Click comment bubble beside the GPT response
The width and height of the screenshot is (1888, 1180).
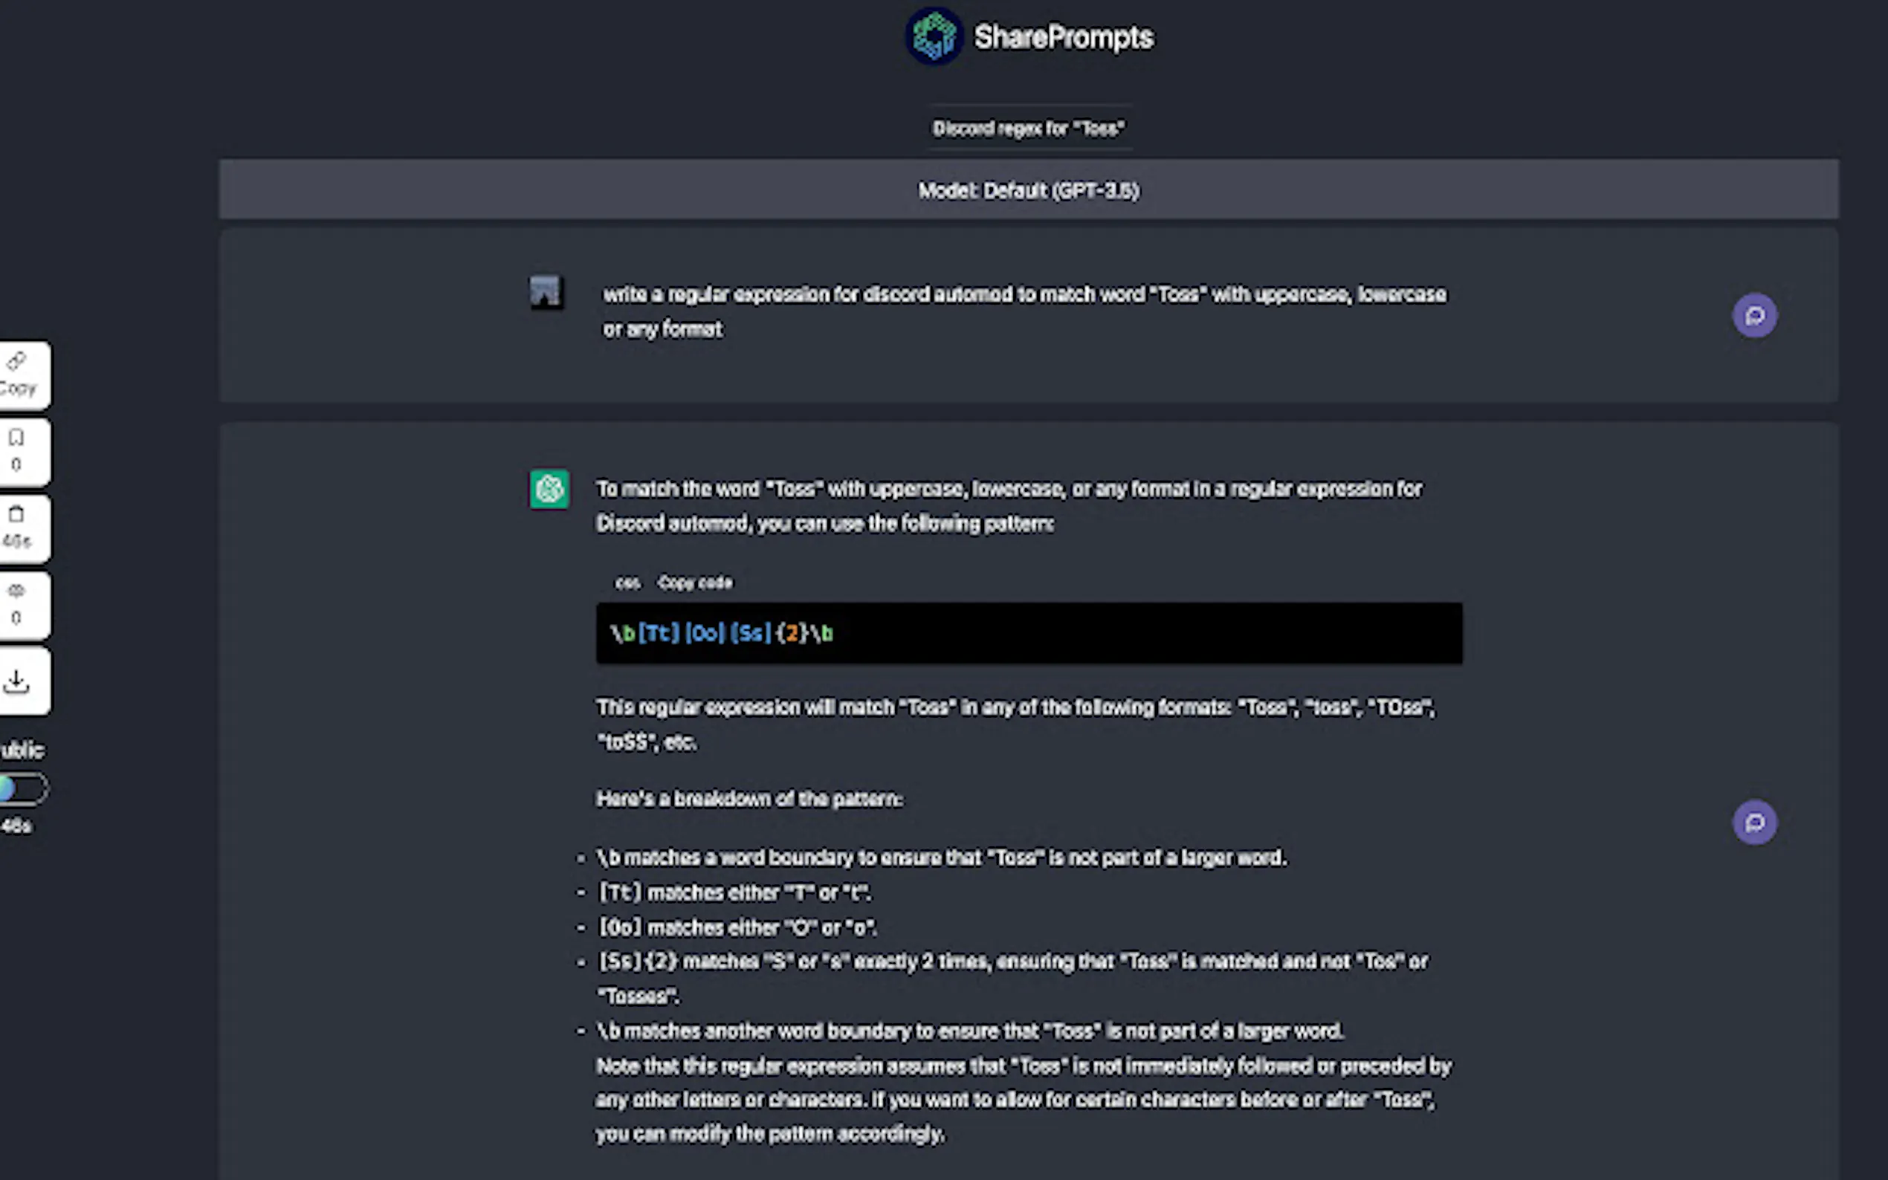tap(1754, 822)
